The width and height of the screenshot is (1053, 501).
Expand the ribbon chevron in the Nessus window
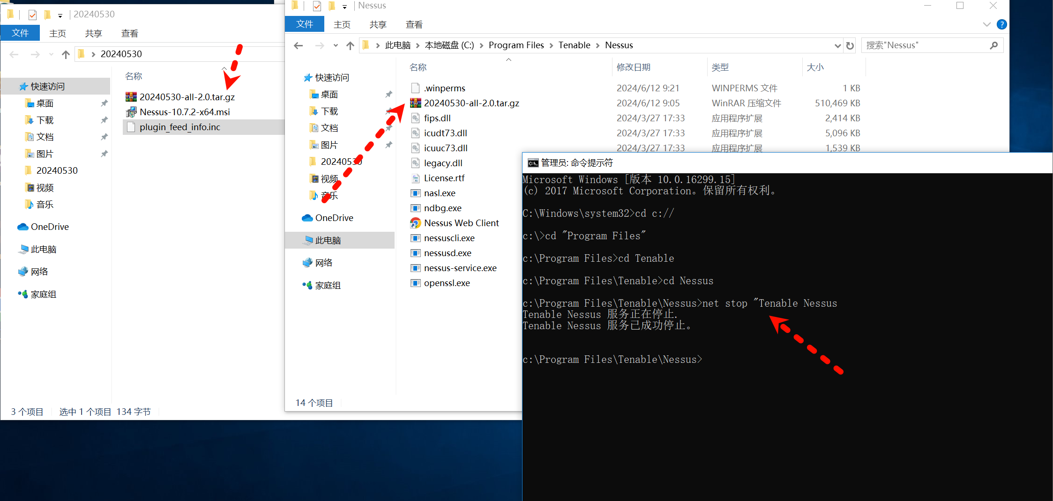(x=986, y=24)
